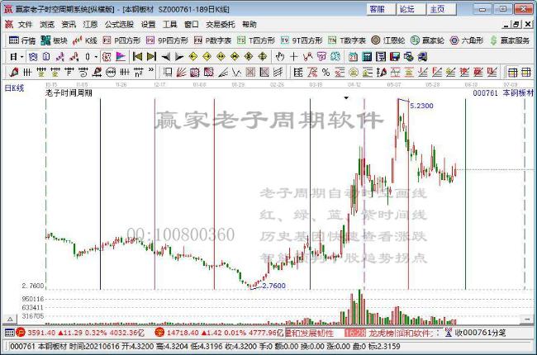537x355 pixels.
Task: Click the 14718.40 index quote in status bar
Action: click(183, 333)
